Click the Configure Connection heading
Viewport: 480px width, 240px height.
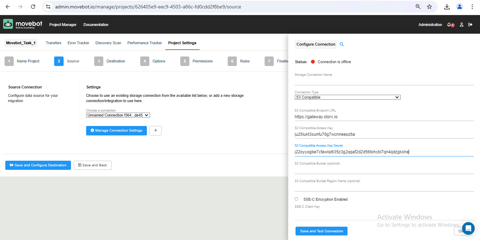316,44
